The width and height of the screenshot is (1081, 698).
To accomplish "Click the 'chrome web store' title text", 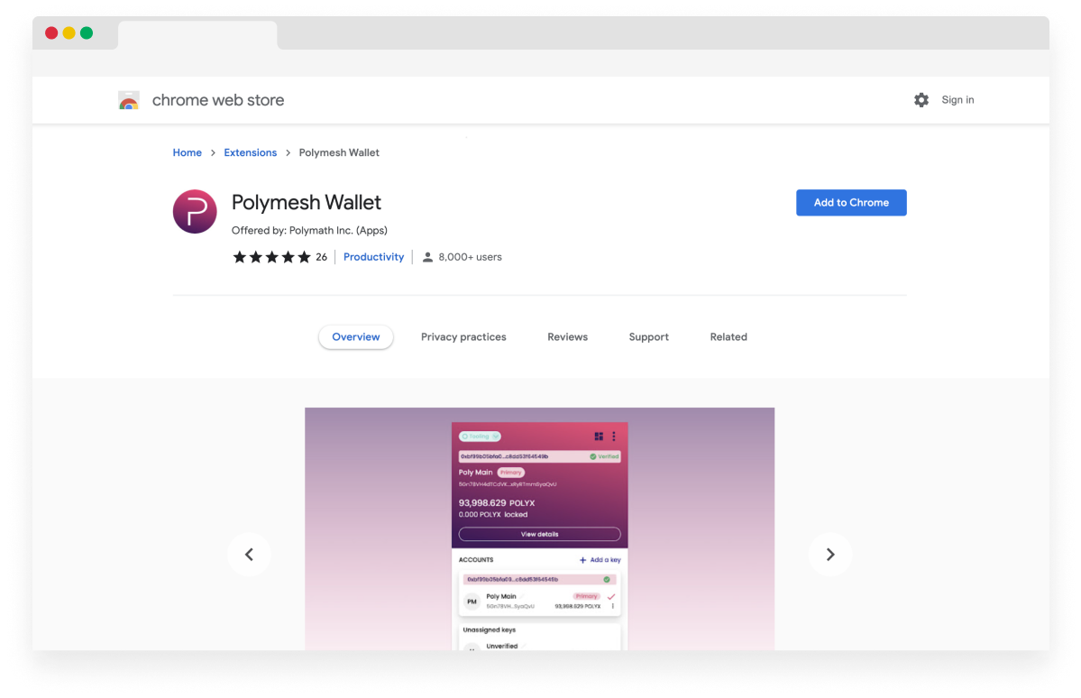I will 218,100.
